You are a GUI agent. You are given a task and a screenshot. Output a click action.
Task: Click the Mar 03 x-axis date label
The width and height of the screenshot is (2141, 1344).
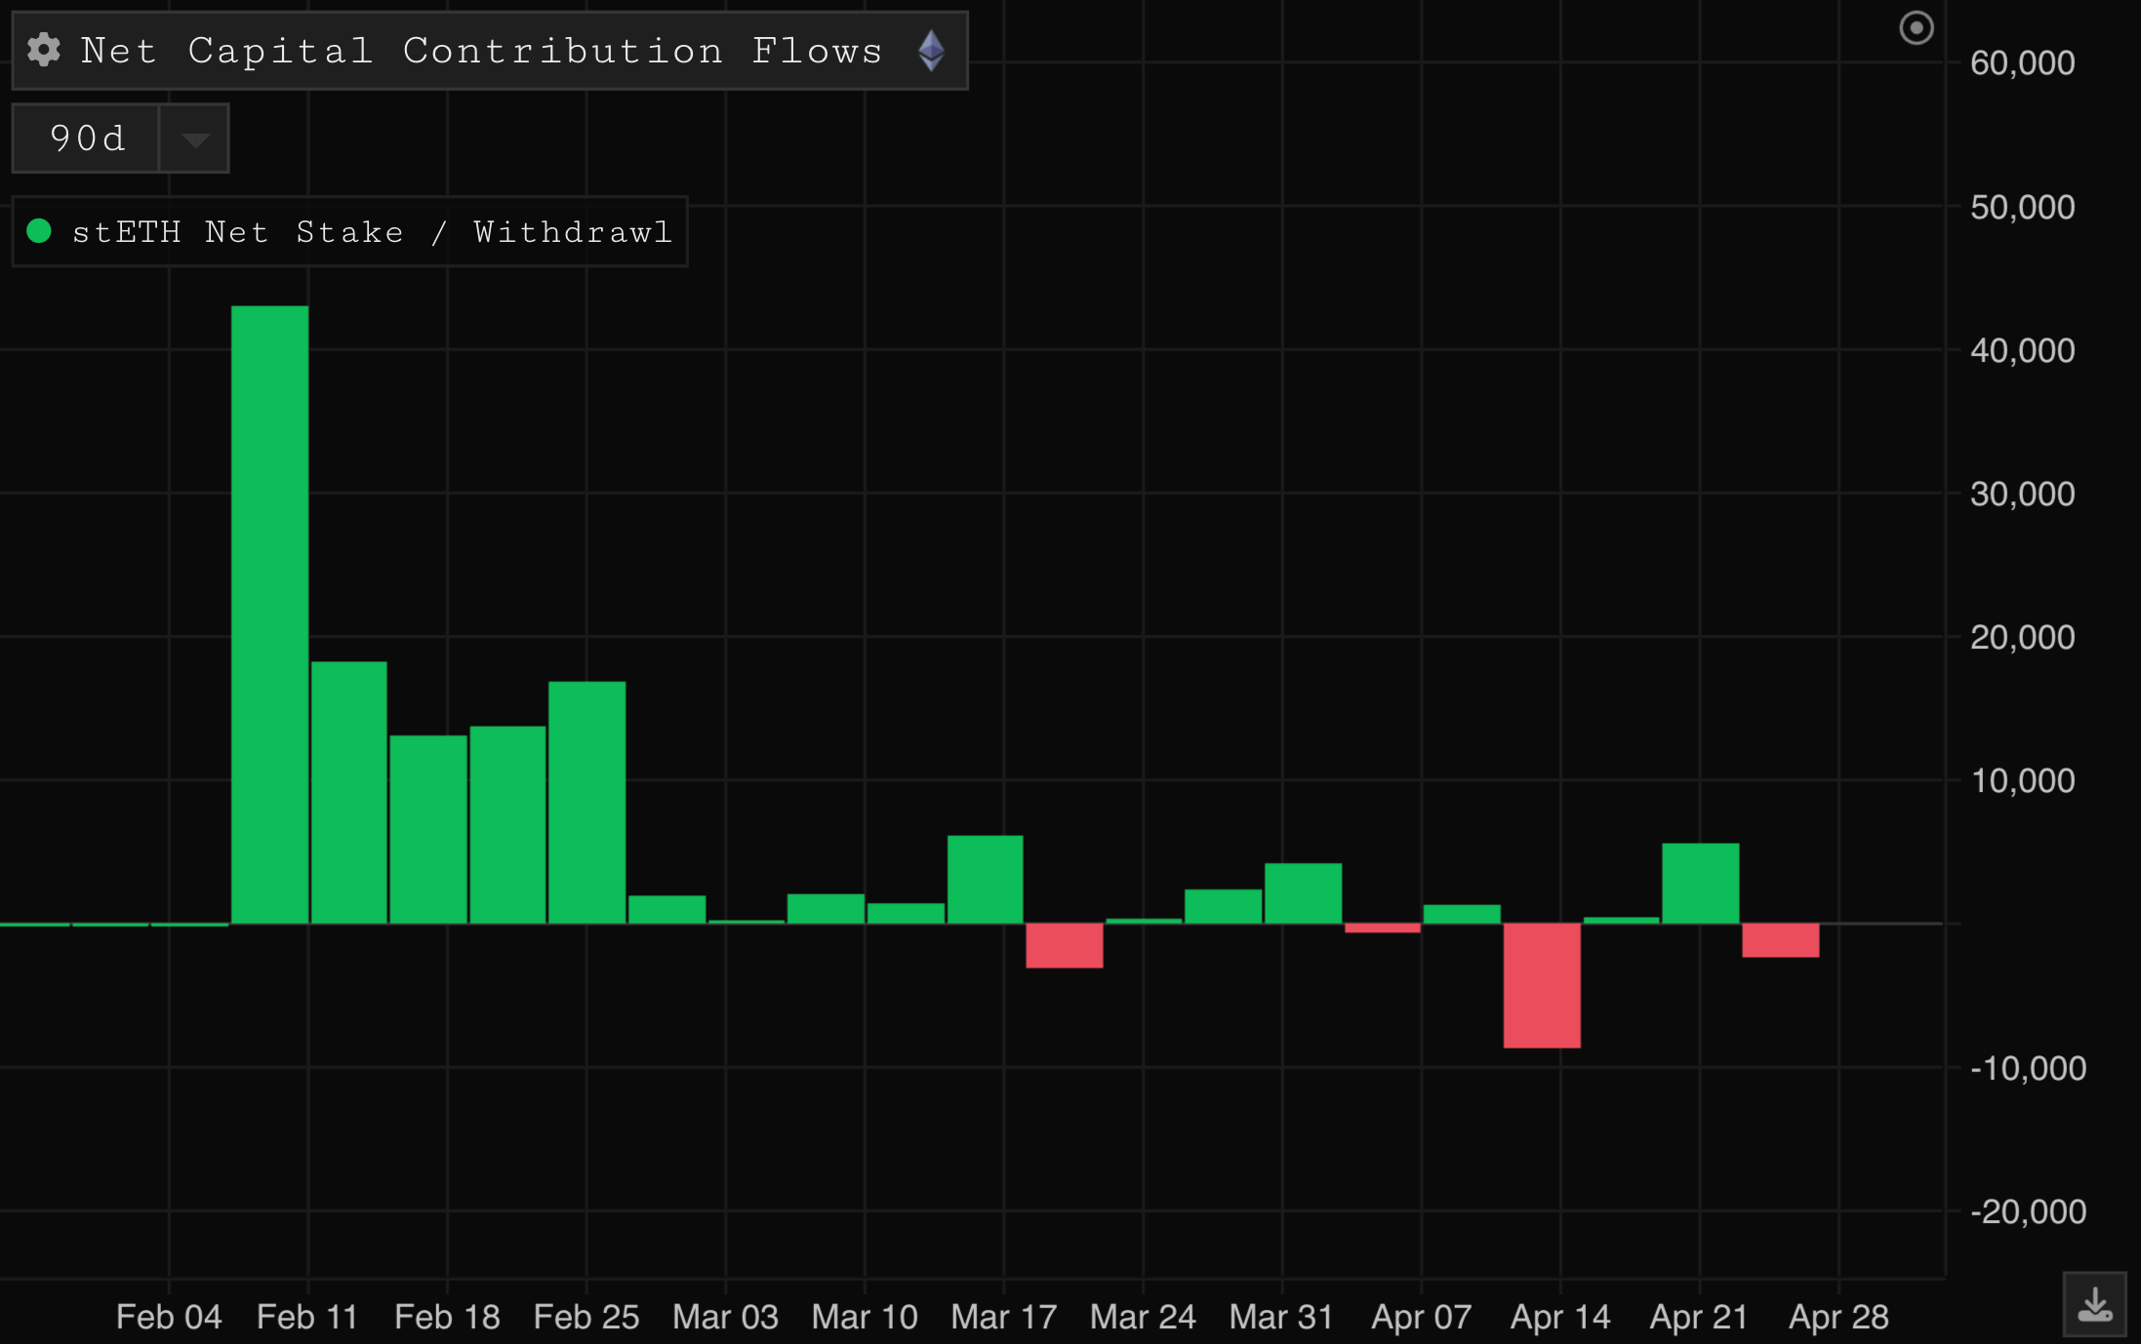[725, 1317]
